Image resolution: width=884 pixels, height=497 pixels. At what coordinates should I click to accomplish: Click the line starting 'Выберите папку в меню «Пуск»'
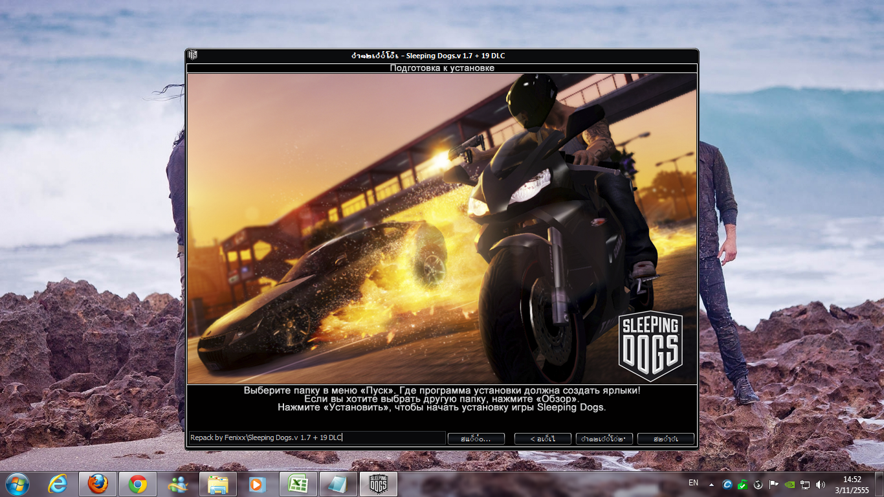point(442,391)
